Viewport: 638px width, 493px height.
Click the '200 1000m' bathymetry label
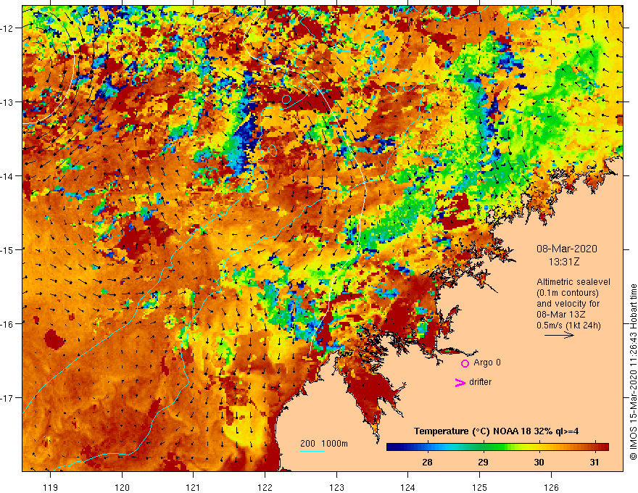[x=324, y=444]
